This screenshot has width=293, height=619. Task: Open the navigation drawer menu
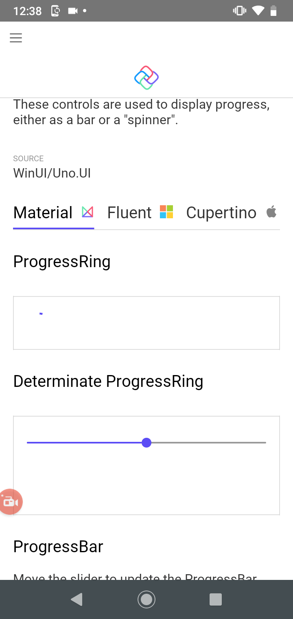(15, 37)
